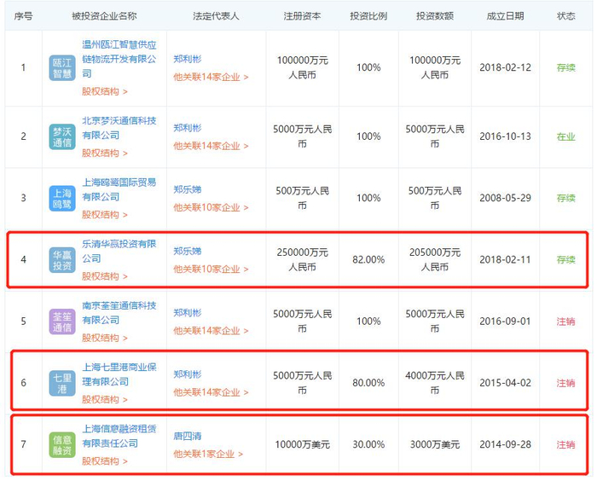597x481 pixels.
Task: Open 他关联1家企业 link for 唐四清
Action: click(208, 454)
